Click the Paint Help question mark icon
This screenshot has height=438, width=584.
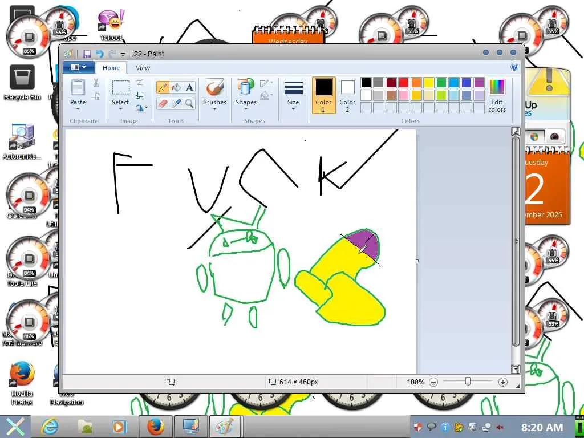pyautogui.click(x=514, y=67)
